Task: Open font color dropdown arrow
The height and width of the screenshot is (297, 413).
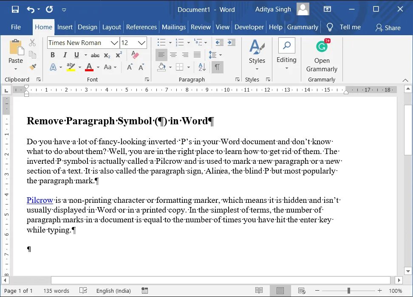Action: (98, 67)
